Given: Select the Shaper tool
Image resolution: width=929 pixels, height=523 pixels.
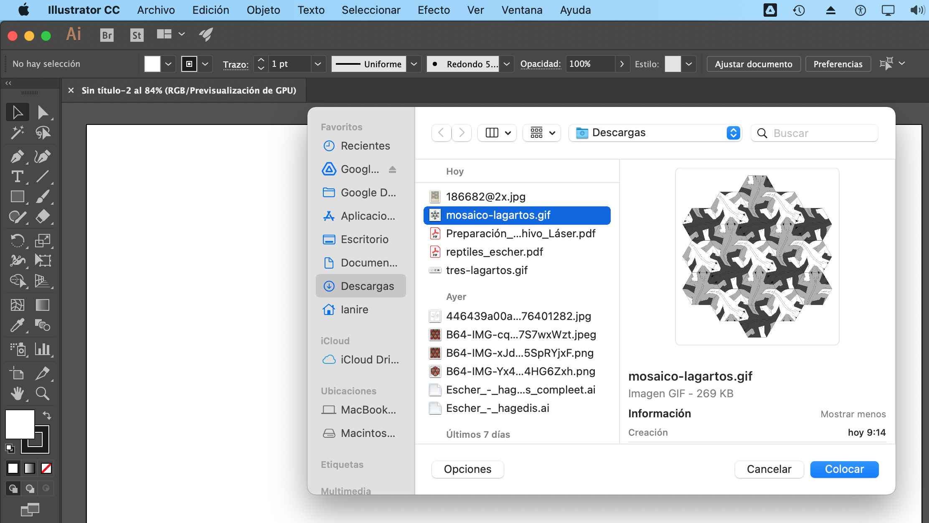Looking at the screenshot, I should coord(18,217).
